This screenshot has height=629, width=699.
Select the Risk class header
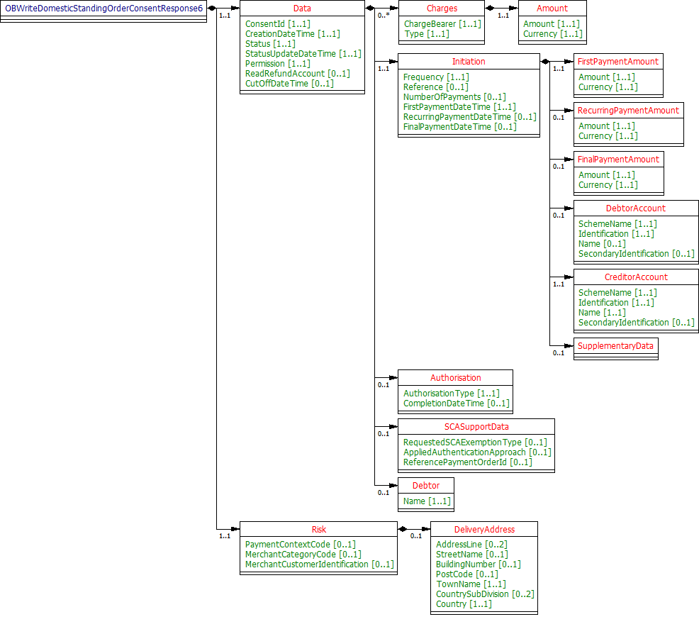point(318,529)
